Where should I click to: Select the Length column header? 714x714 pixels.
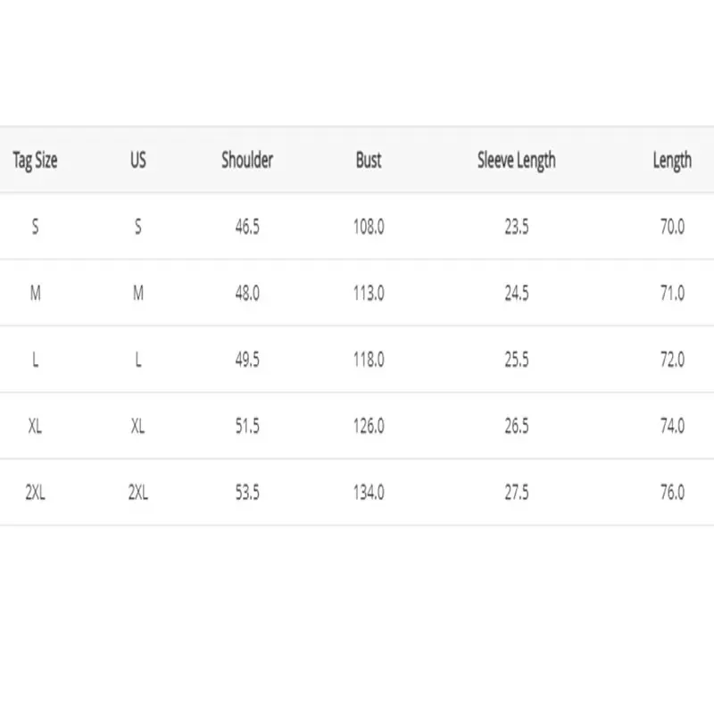[x=671, y=161]
